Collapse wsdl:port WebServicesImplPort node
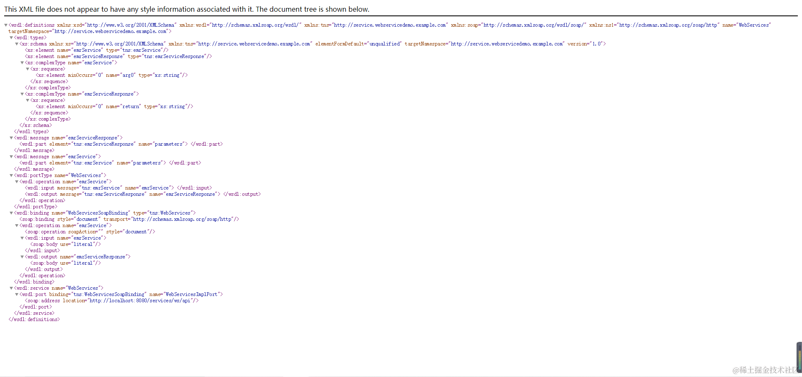The image size is (802, 377). click(17, 294)
